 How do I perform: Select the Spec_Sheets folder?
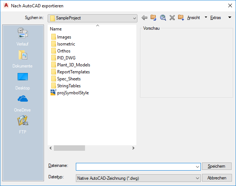coord(66,79)
